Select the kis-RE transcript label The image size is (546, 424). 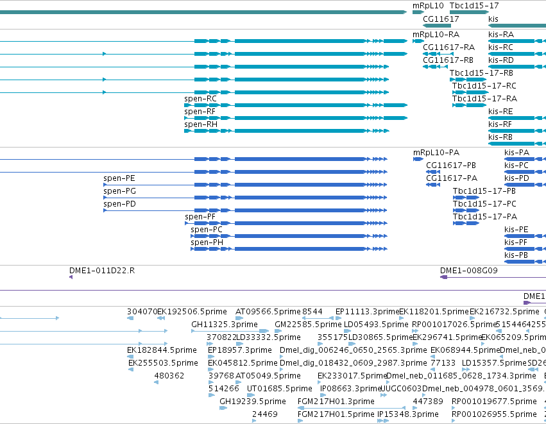(500, 112)
